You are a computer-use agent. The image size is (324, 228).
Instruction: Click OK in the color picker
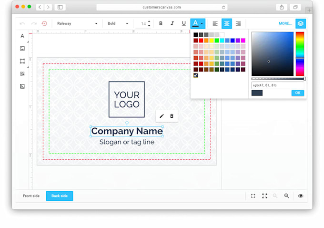tap(297, 93)
